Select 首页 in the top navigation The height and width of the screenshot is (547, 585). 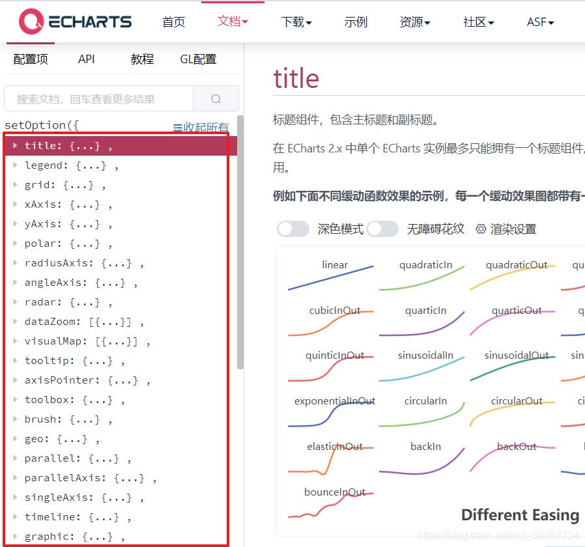(x=173, y=21)
